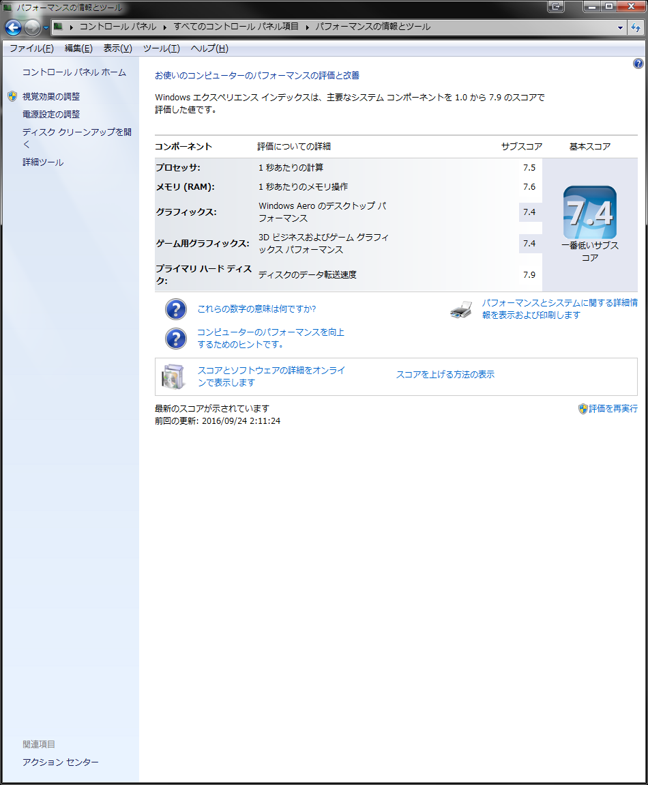Click the 1 秒あたりの計算 description
The image size is (648, 785).
(x=291, y=168)
